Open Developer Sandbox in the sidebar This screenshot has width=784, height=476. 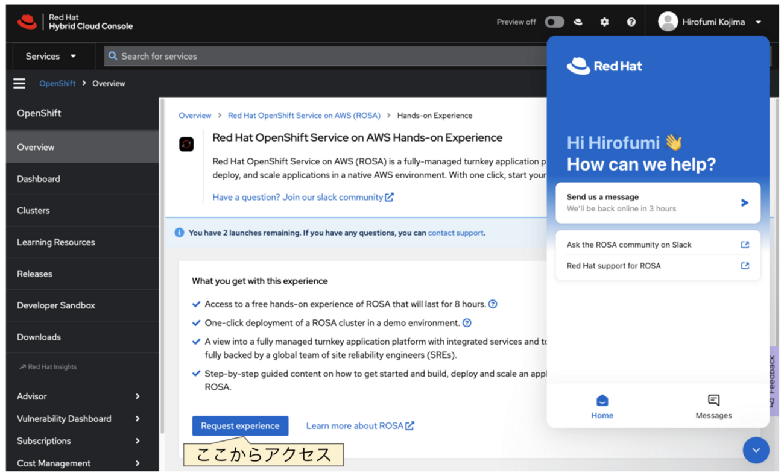83,305
